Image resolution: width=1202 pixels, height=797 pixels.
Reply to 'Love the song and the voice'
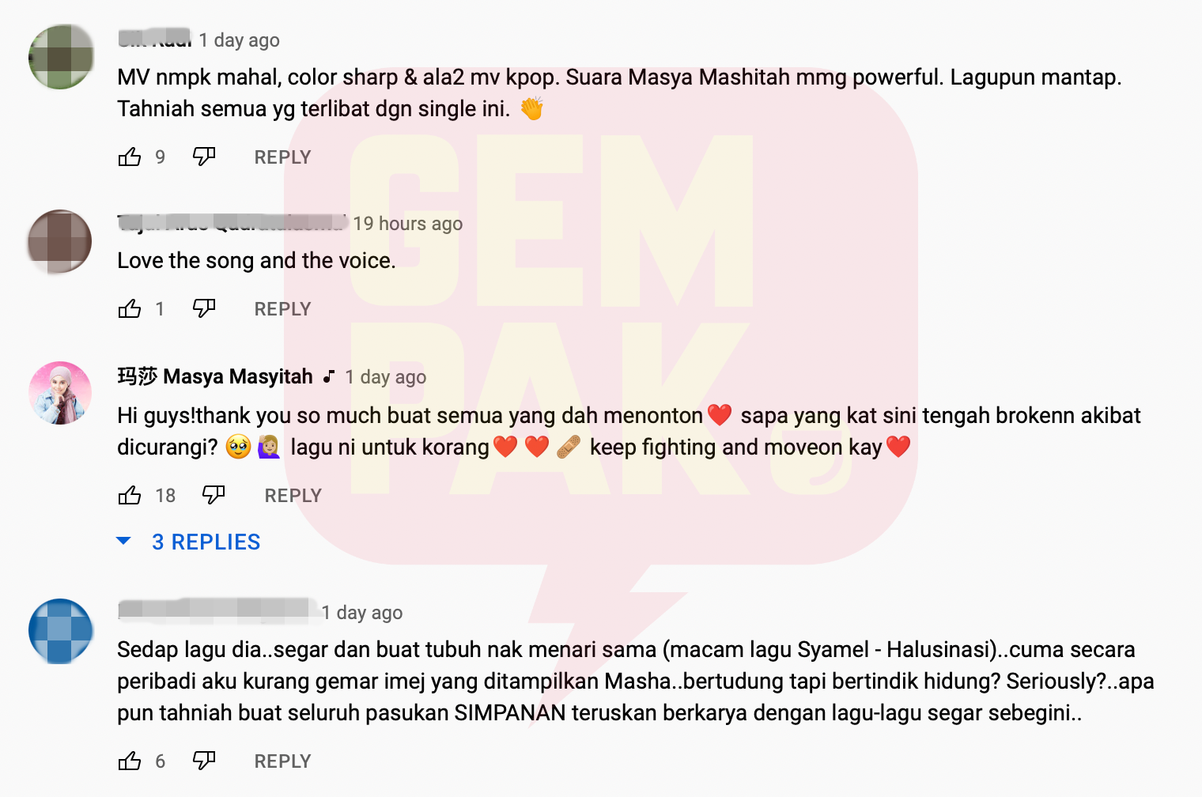click(x=282, y=309)
